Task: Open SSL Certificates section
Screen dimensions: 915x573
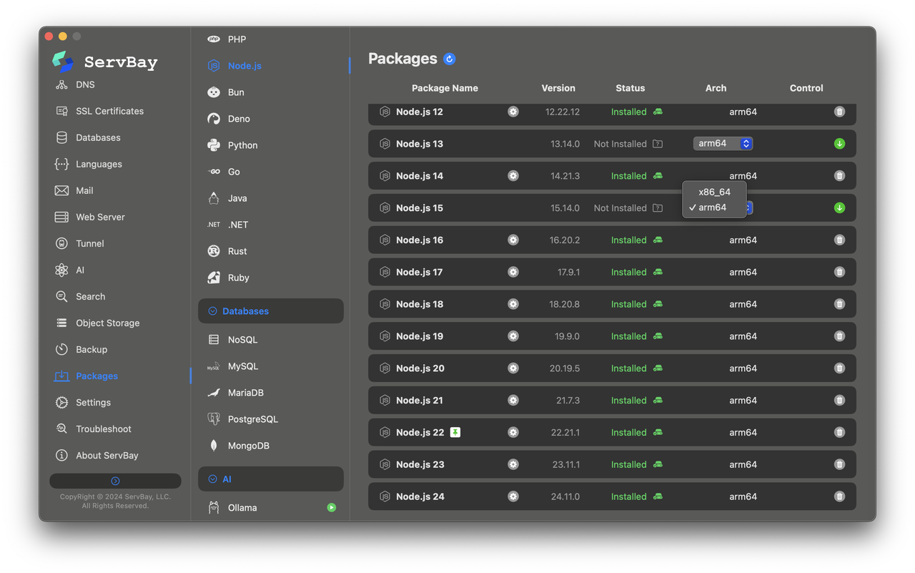Action: pyautogui.click(x=109, y=111)
